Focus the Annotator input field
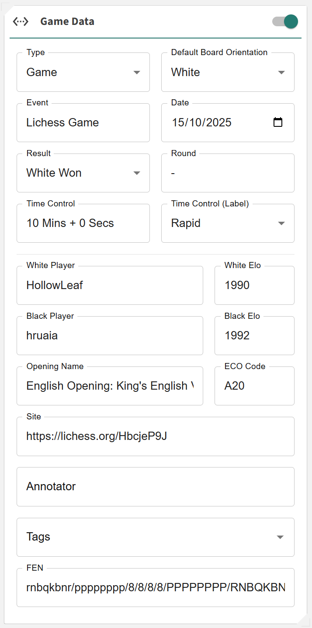Viewport: 312px width, 628px height. [x=155, y=487]
